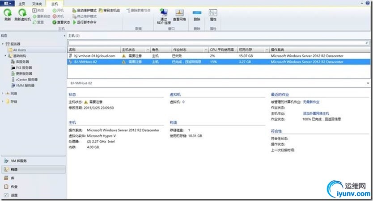Click the 关机 shut down button
Viewport: 373px width, 201px height.
(58, 16)
